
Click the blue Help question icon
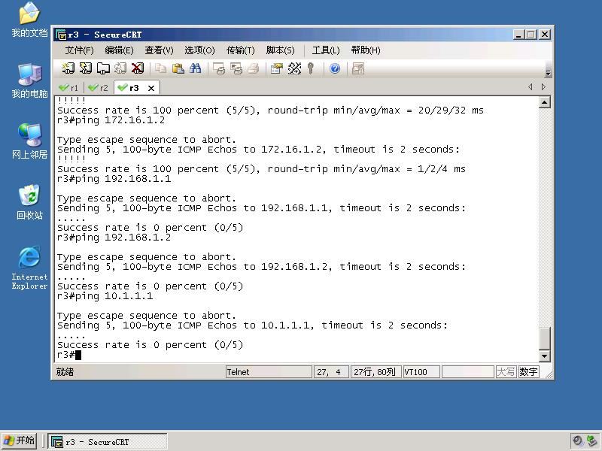pyautogui.click(x=335, y=68)
